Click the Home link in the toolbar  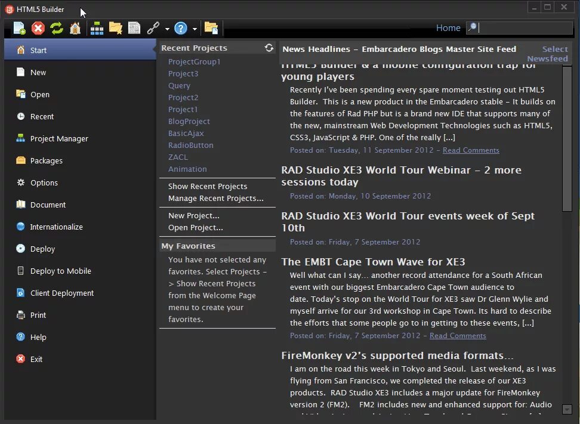(448, 27)
